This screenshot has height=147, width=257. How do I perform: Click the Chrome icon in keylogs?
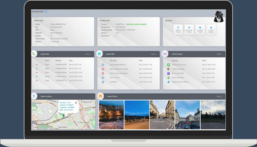pyautogui.click(x=168, y=69)
